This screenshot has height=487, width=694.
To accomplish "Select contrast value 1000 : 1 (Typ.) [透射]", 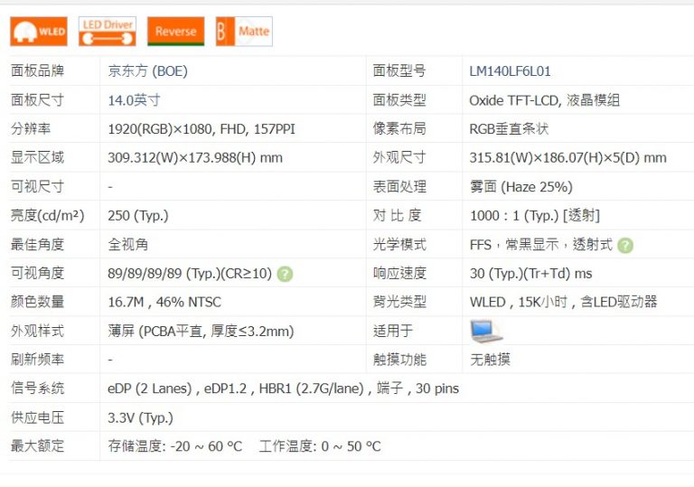I will (535, 216).
